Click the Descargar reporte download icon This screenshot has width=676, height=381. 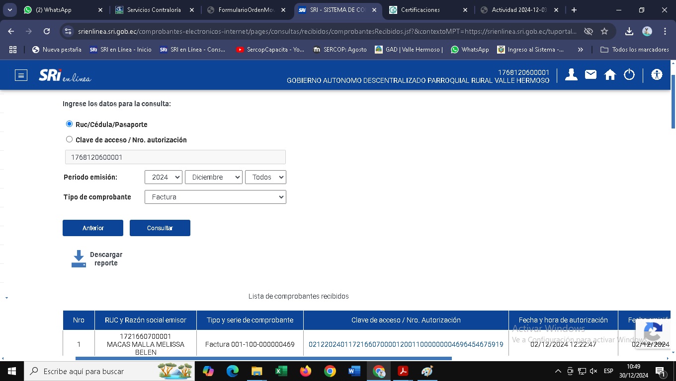click(x=79, y=259)
